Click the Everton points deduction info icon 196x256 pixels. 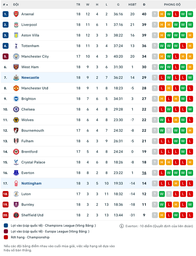(x=122, y=226)
